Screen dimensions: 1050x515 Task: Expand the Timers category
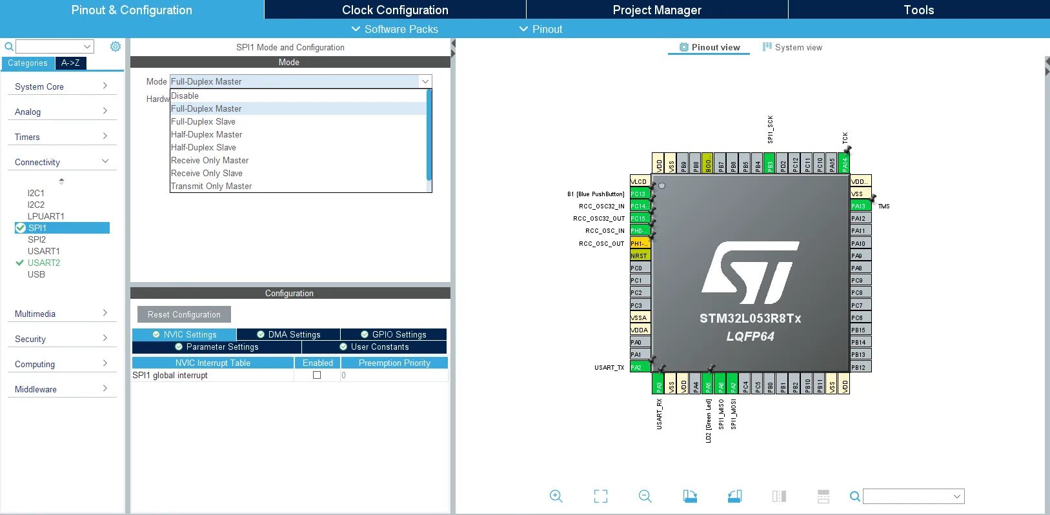(x=62, y=137)
